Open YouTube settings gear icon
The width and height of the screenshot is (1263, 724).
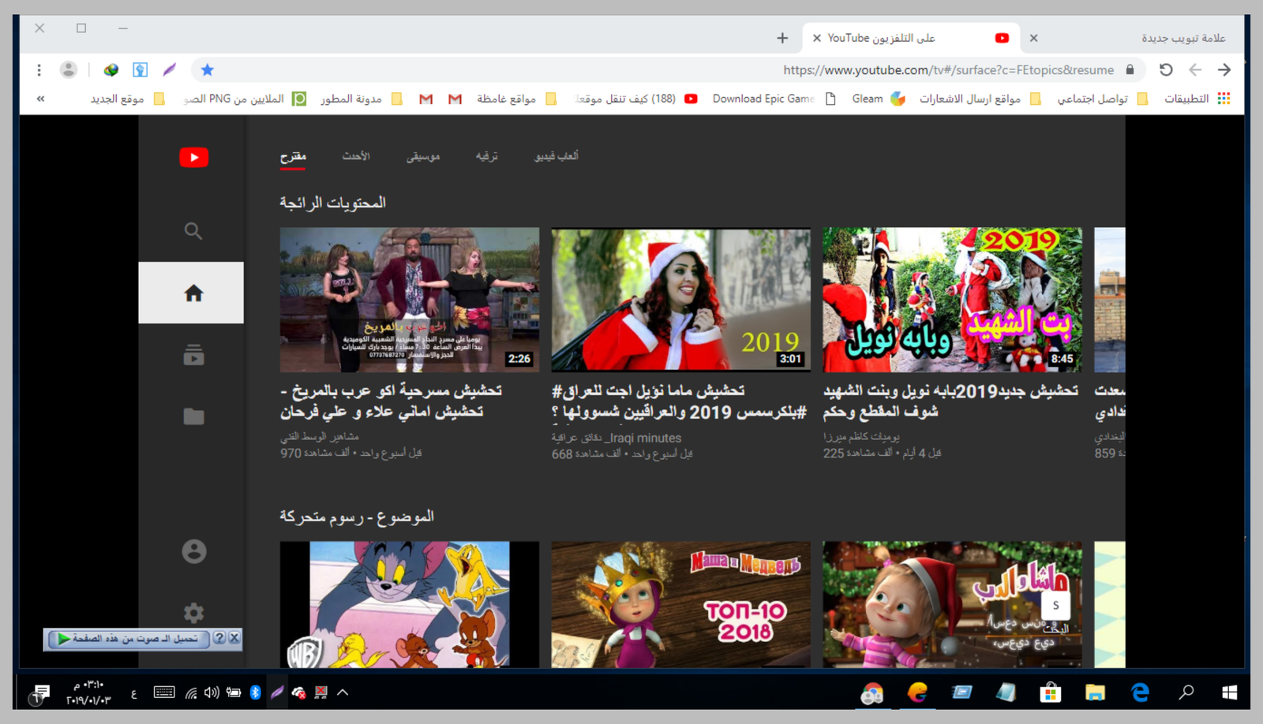(193, 612)
